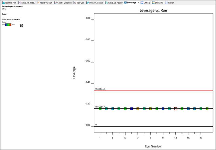Open the Cook's Distance tab
Screen dimensions: 216x150
[x=63, y=3]
